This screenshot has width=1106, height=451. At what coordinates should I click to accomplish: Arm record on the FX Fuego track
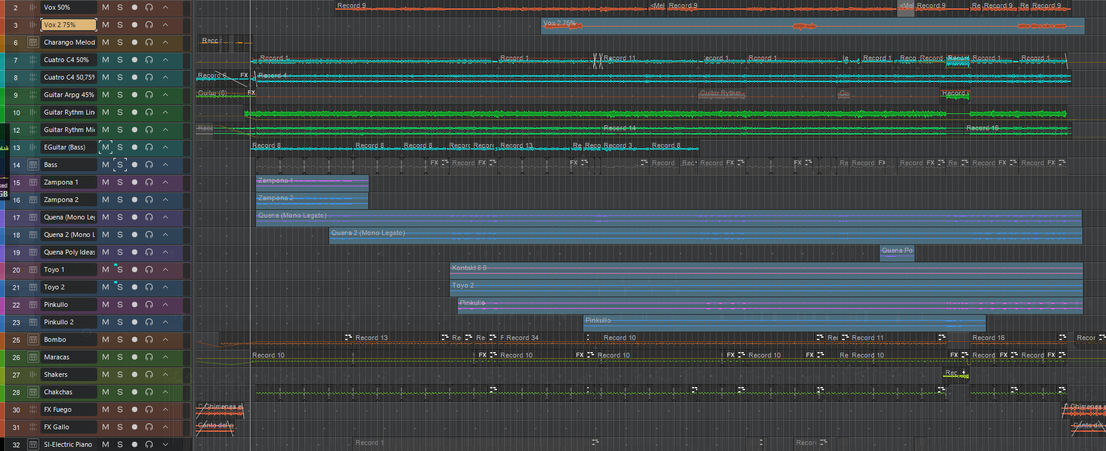135,409
